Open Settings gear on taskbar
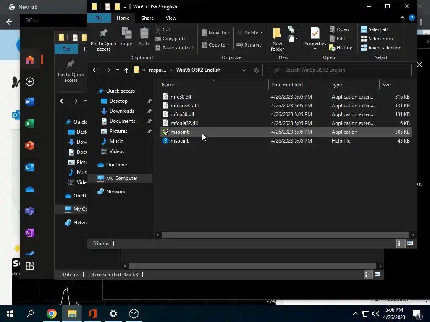The image size is (430, 322). pyautogui.click(x=113, y=314)
